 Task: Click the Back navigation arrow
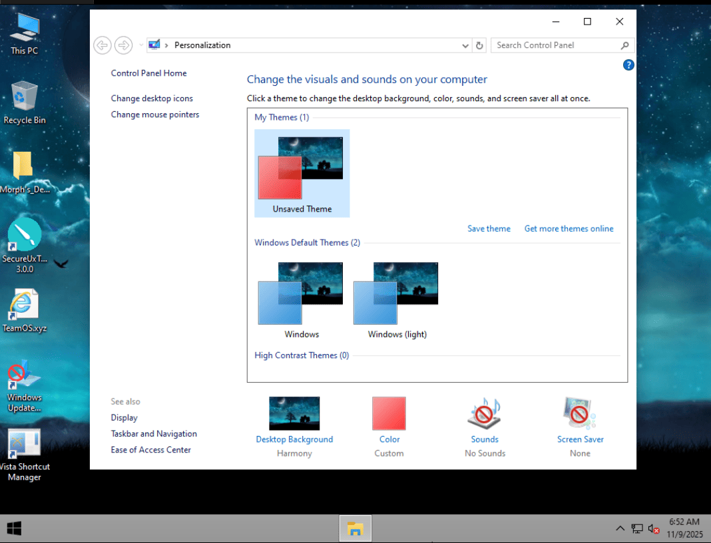103,45
